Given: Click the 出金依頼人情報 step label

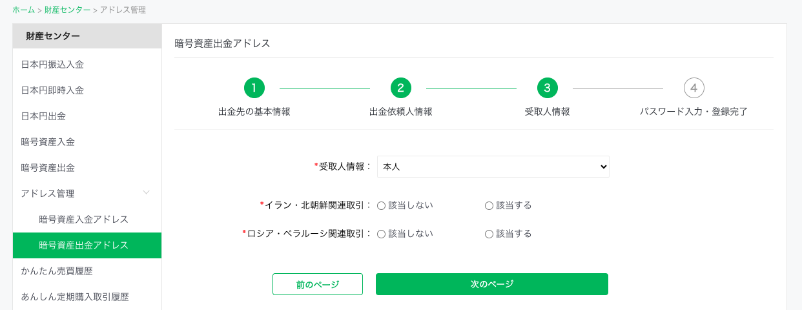Looking at the screenshot, I should (x=401, y=112).
